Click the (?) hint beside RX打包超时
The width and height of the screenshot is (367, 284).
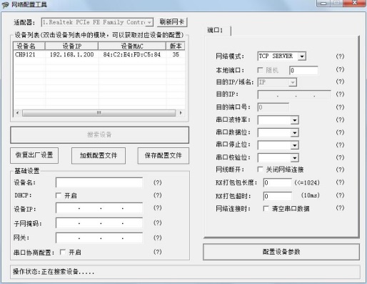pos(340,195)
